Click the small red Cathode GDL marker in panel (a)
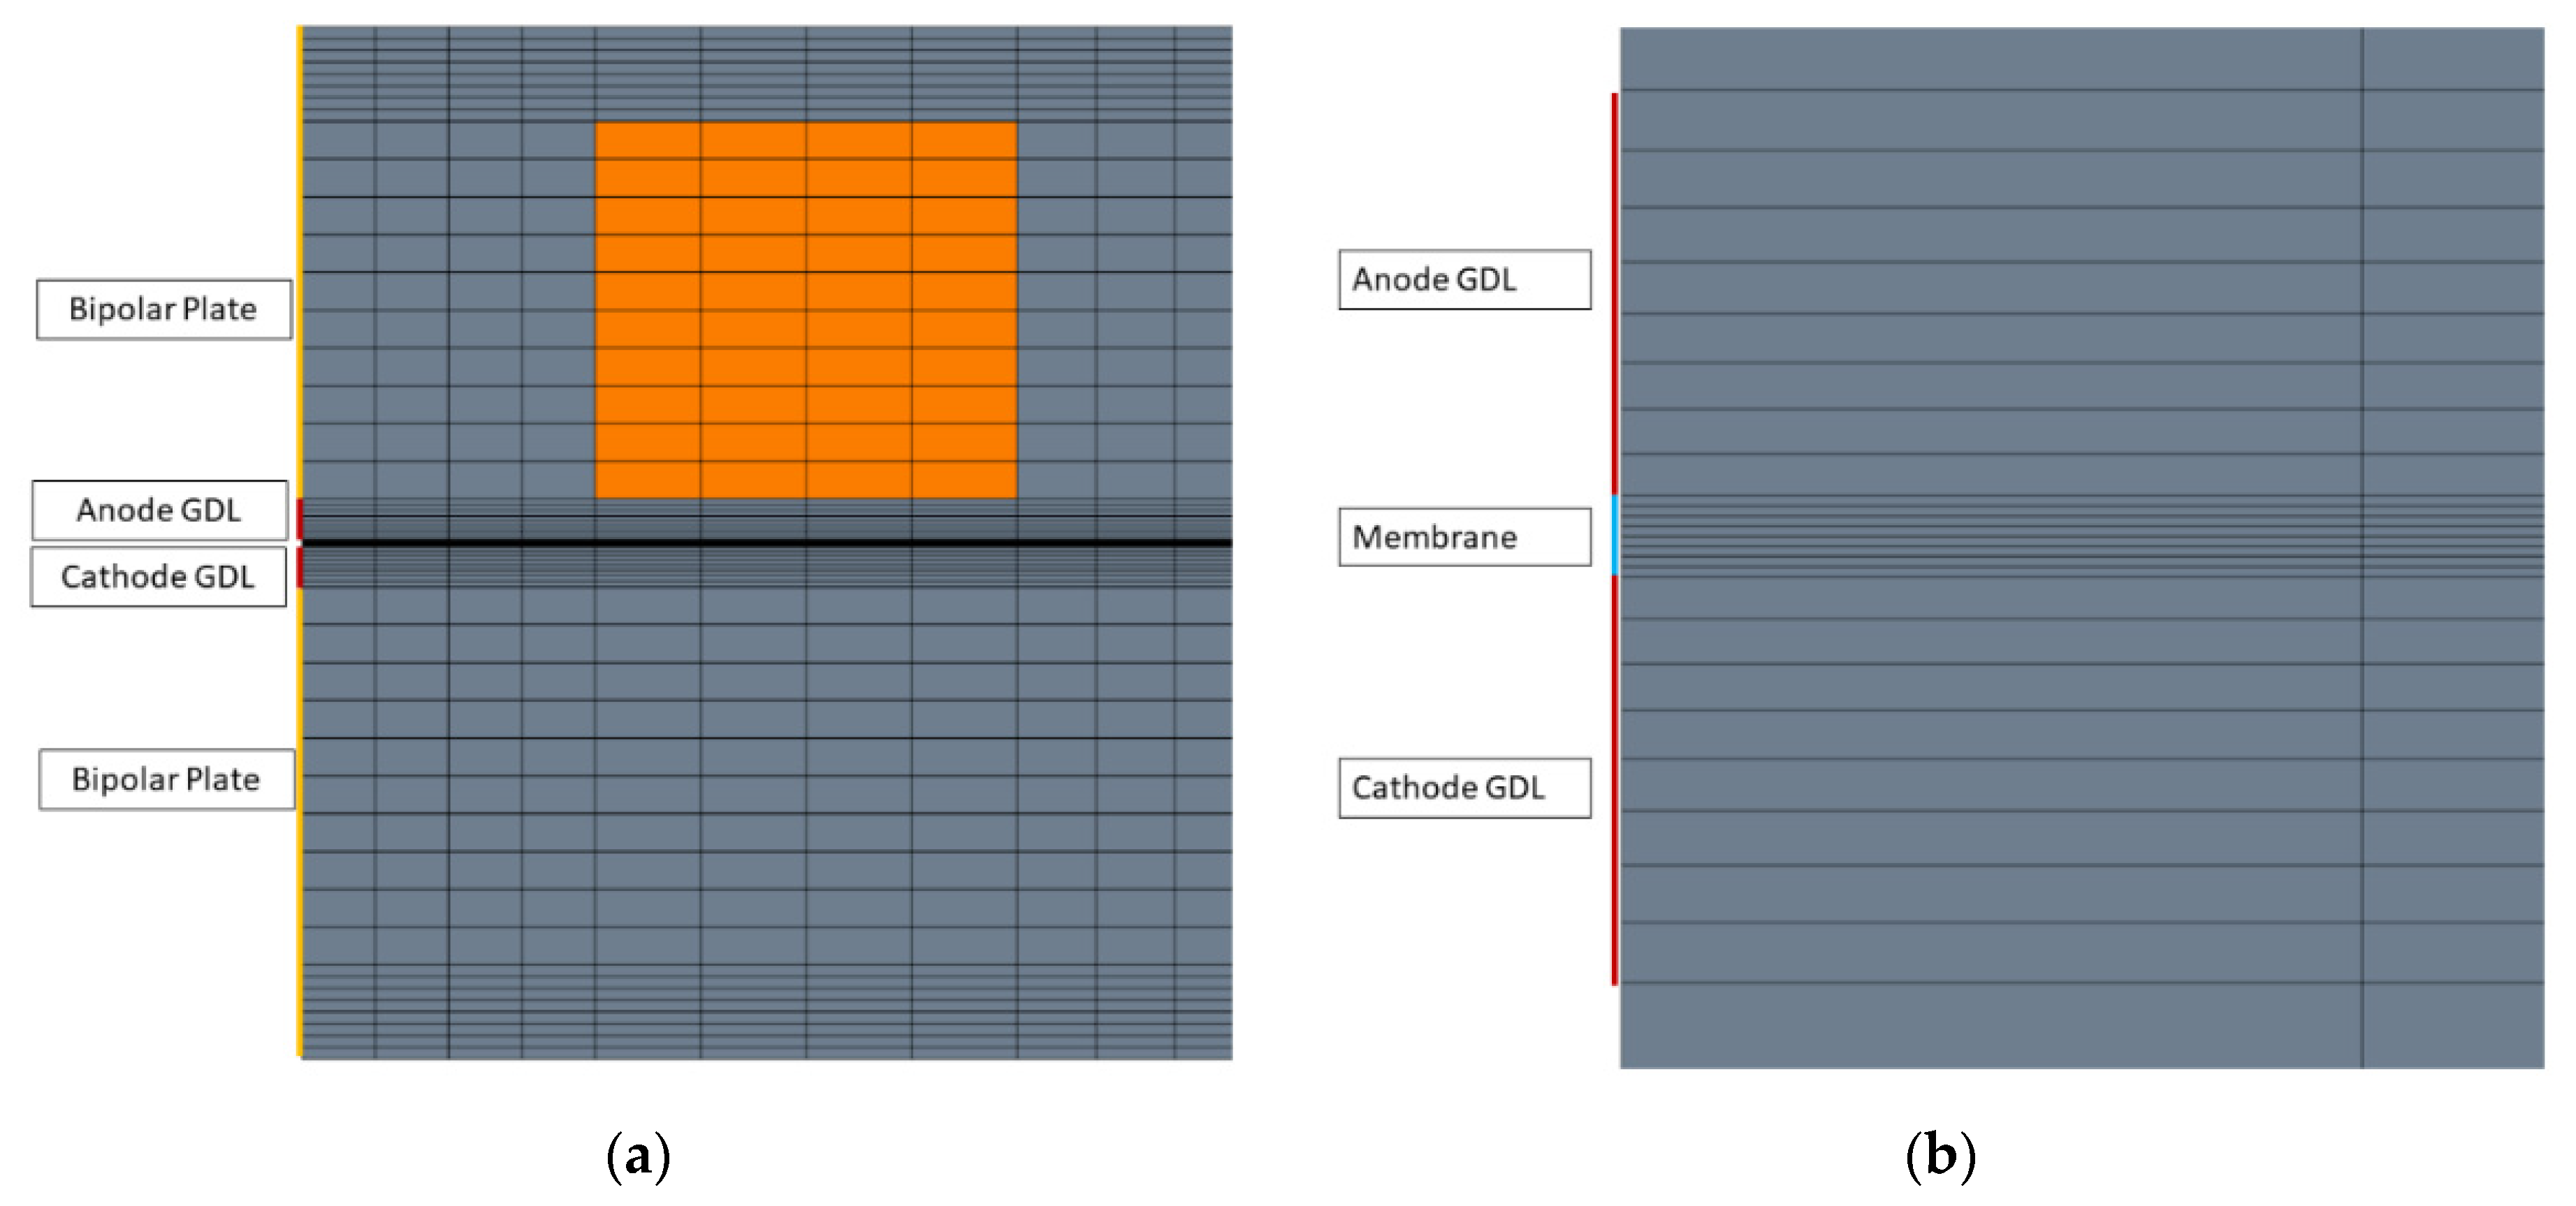Viewport: 2576px width, 1206px height. tap(299, 568)
